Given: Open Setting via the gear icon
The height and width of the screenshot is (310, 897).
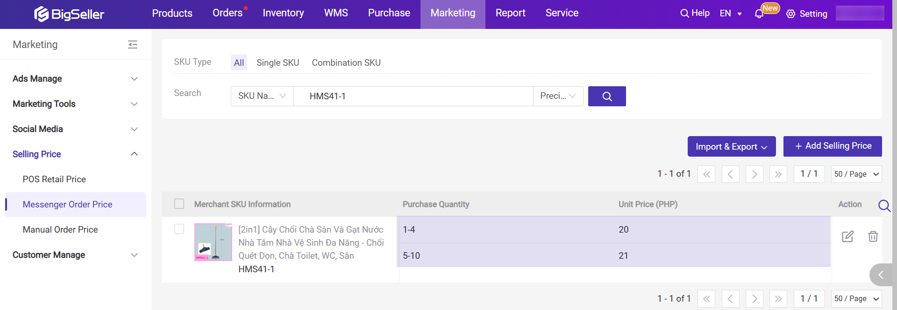Looking at the screenshot, I should [790, 14].
